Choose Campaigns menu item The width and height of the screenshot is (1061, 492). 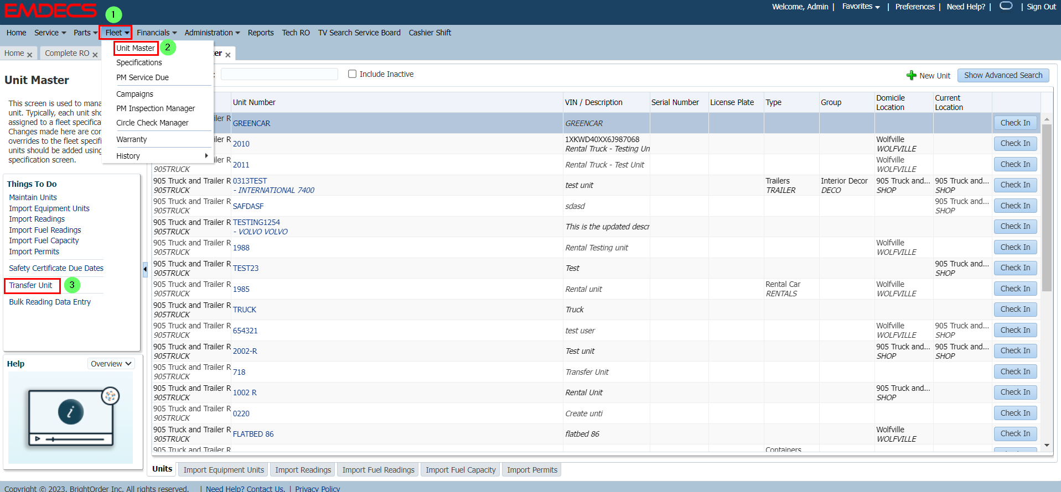pyautogui.click(x=134, y=94)
